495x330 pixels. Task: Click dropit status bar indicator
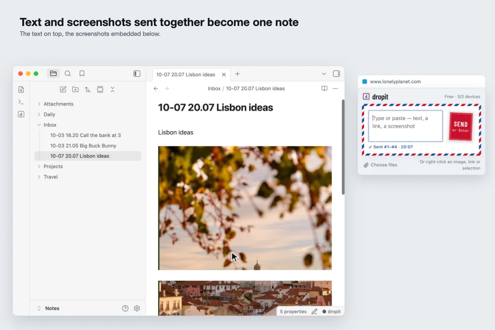click(x=332, y=311)
